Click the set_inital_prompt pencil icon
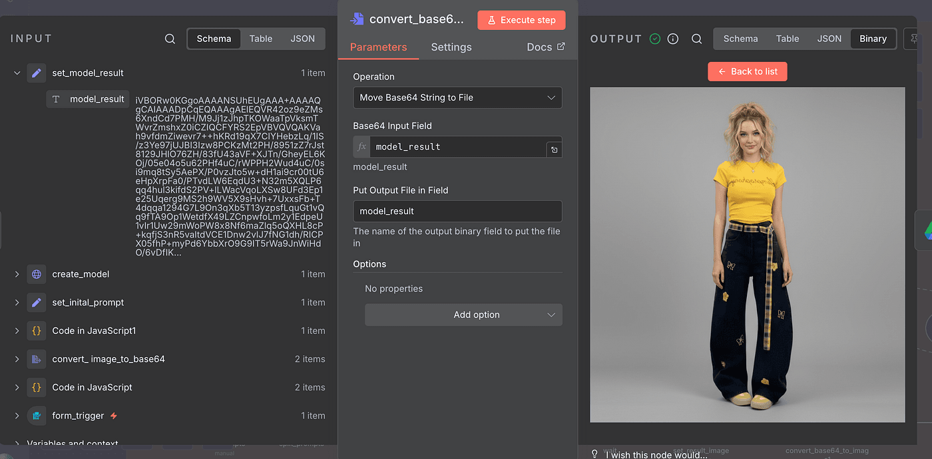The image size is (932, 459). [37, 303]
